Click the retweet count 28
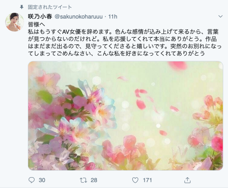This screenshot has height=188, width=228. tap(94, 180)
